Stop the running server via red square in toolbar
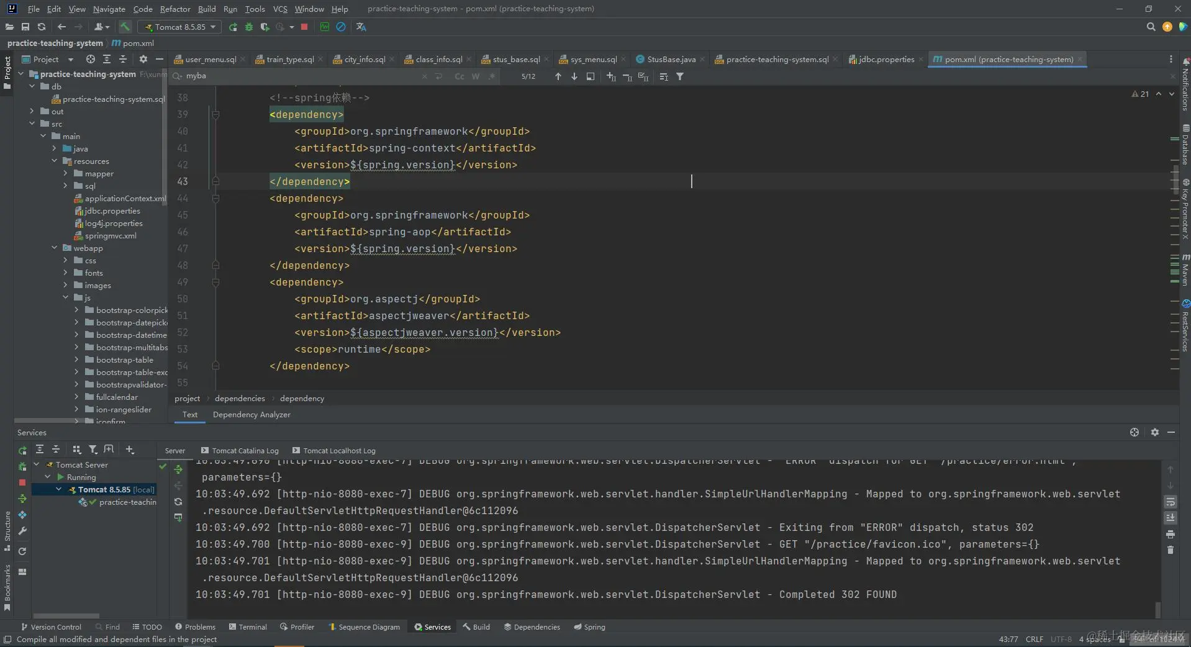The width and height of the screenshot is (1191, 647). tap(304, 27)
